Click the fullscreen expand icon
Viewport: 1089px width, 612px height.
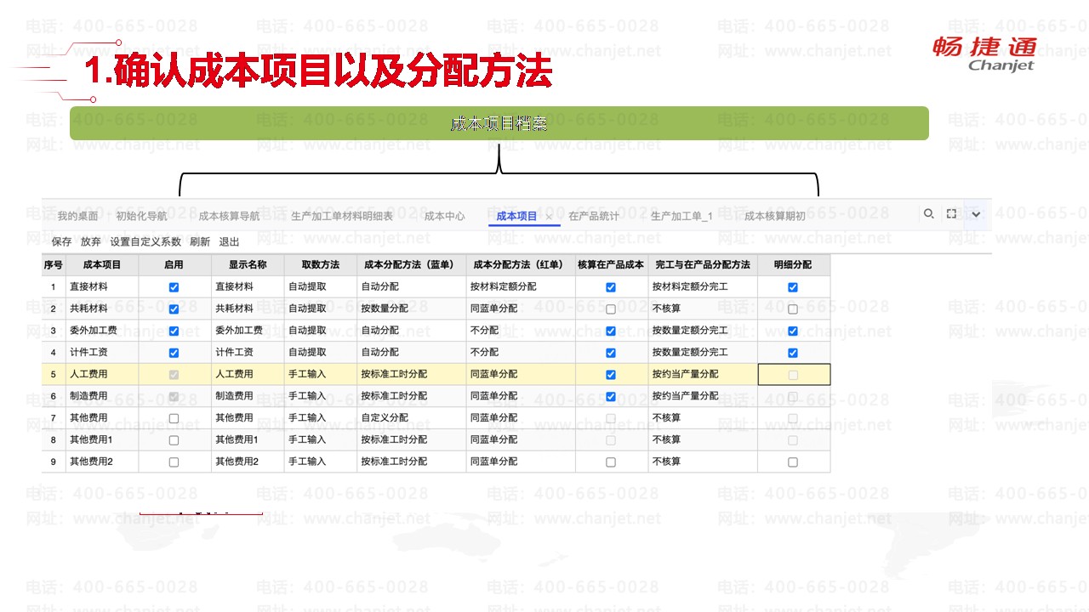pyautogui.click(x=952, y=214)
